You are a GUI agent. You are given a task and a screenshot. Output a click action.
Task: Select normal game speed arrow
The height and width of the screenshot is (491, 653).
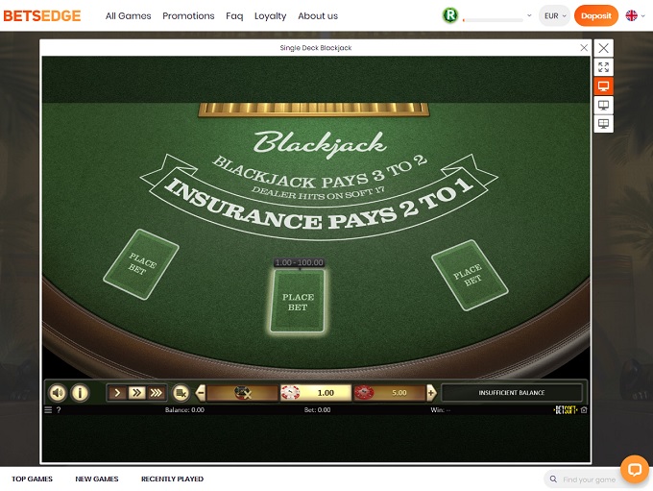118,392
